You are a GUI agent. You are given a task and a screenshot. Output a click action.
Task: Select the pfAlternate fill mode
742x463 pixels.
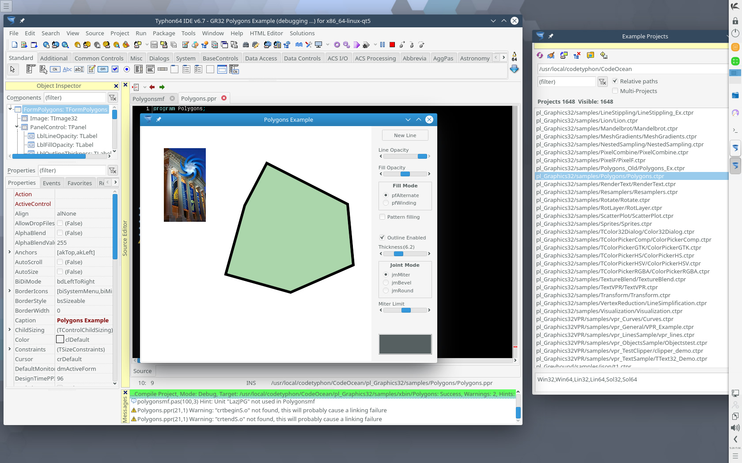pos(386,195)
